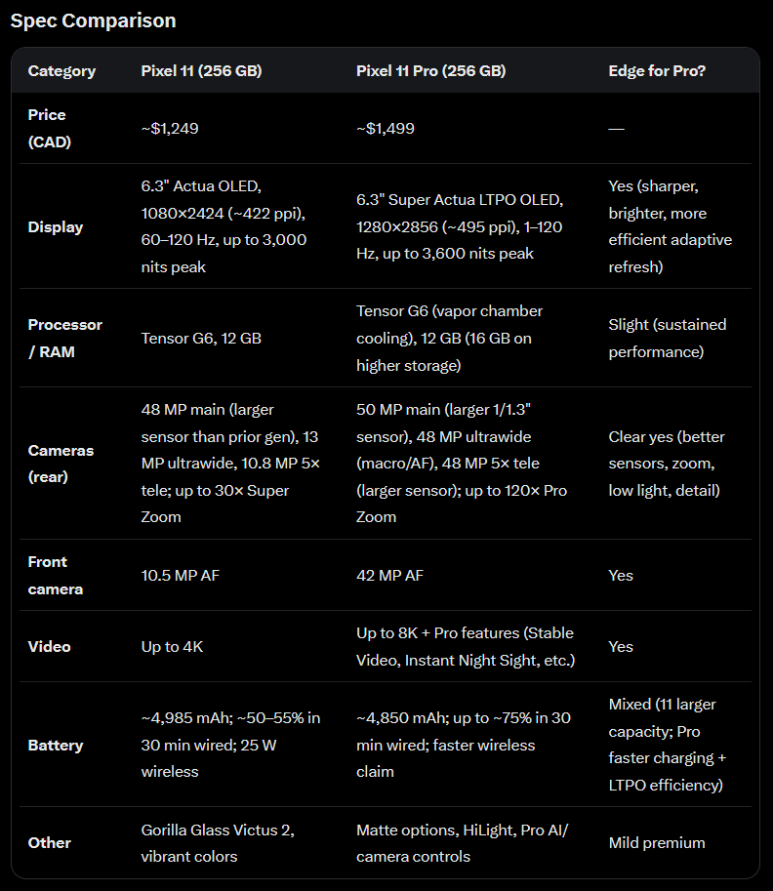773x891 pixels.
Task: Select the Up to 8K + Pro features cell
Action: pyautogui.click(x=466, y=647)
